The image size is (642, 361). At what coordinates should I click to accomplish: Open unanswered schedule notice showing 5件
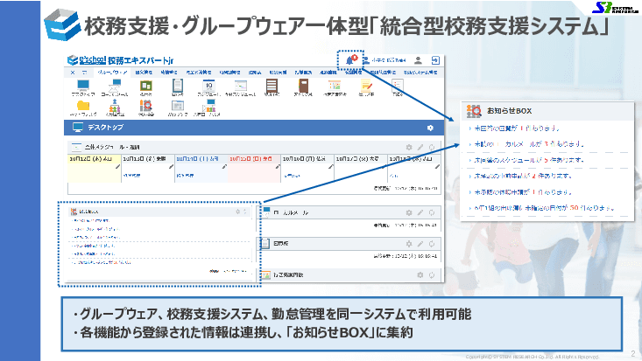(x=529, y=160)
